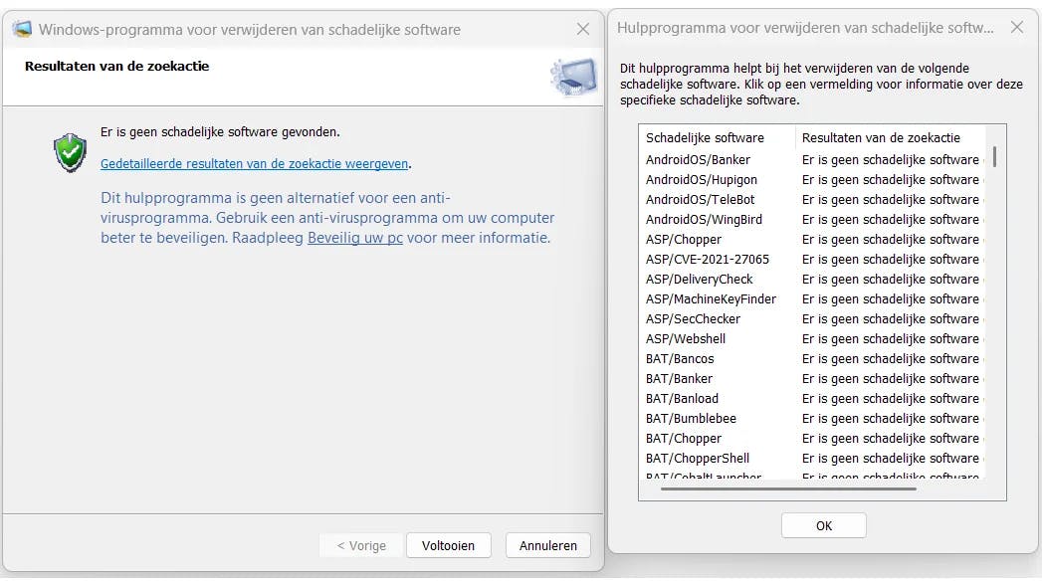Click OK in the Hulpprogramma dialog
The height and width of the screenshot is (586, 1042).
[823, 525]
